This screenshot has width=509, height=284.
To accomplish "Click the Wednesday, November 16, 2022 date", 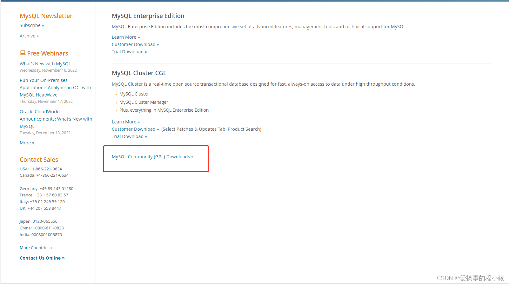I will click(48, 70).
